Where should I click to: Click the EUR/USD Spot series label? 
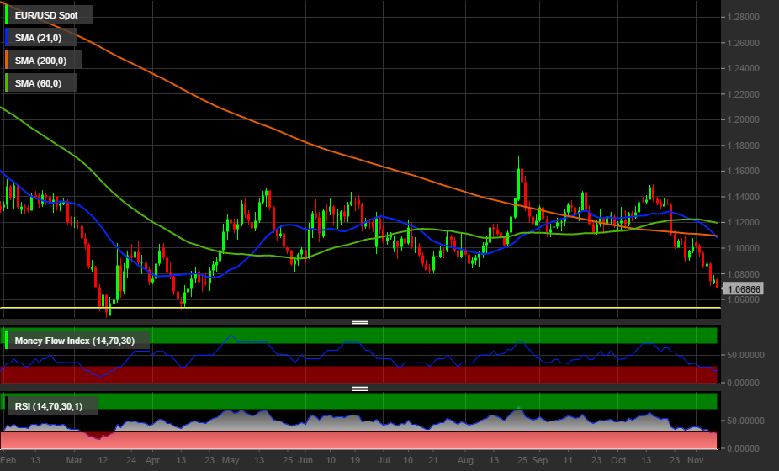pos(49,15)
